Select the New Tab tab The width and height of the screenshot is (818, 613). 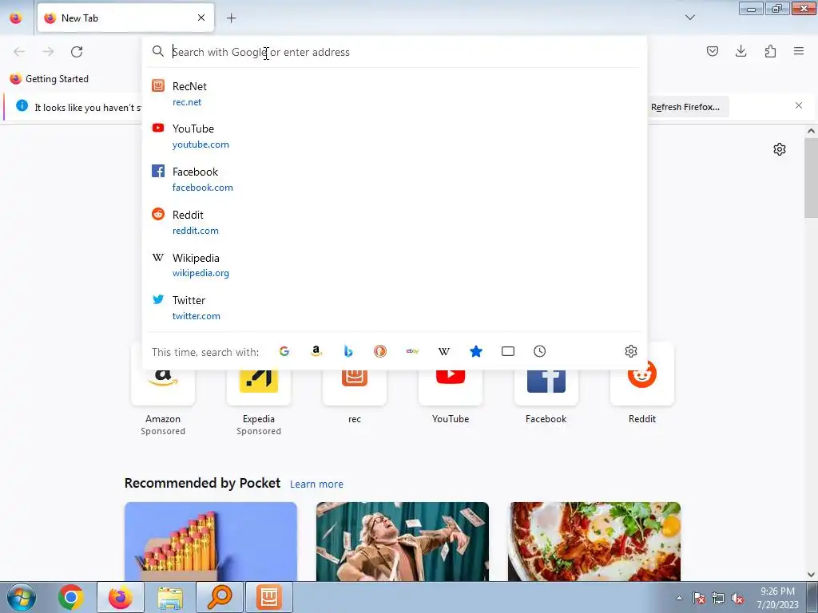coord(125,18)
